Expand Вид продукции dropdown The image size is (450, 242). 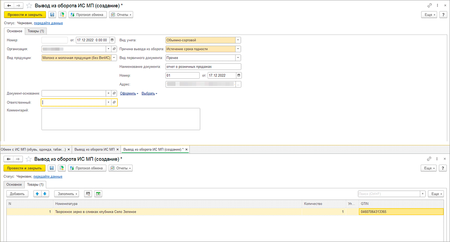point(114,58)
